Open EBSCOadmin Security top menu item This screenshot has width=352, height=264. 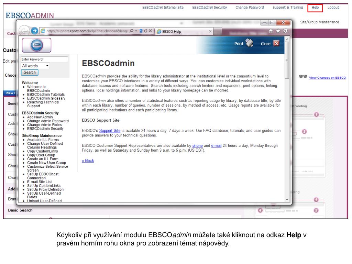[209, 8]
